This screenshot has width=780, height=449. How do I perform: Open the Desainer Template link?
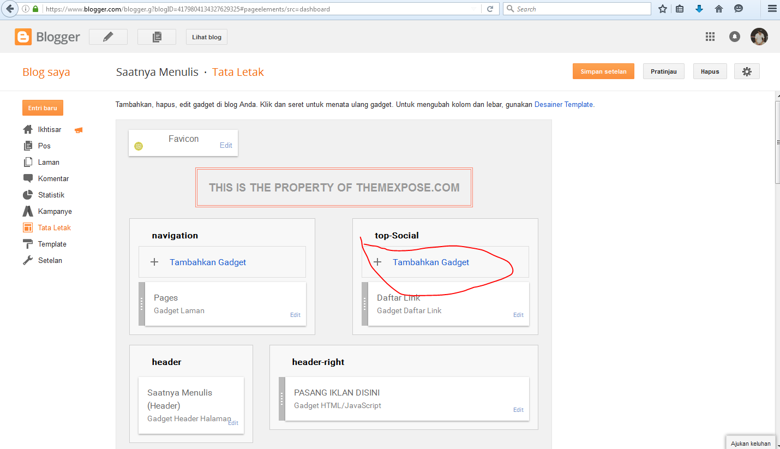point(563,104)
